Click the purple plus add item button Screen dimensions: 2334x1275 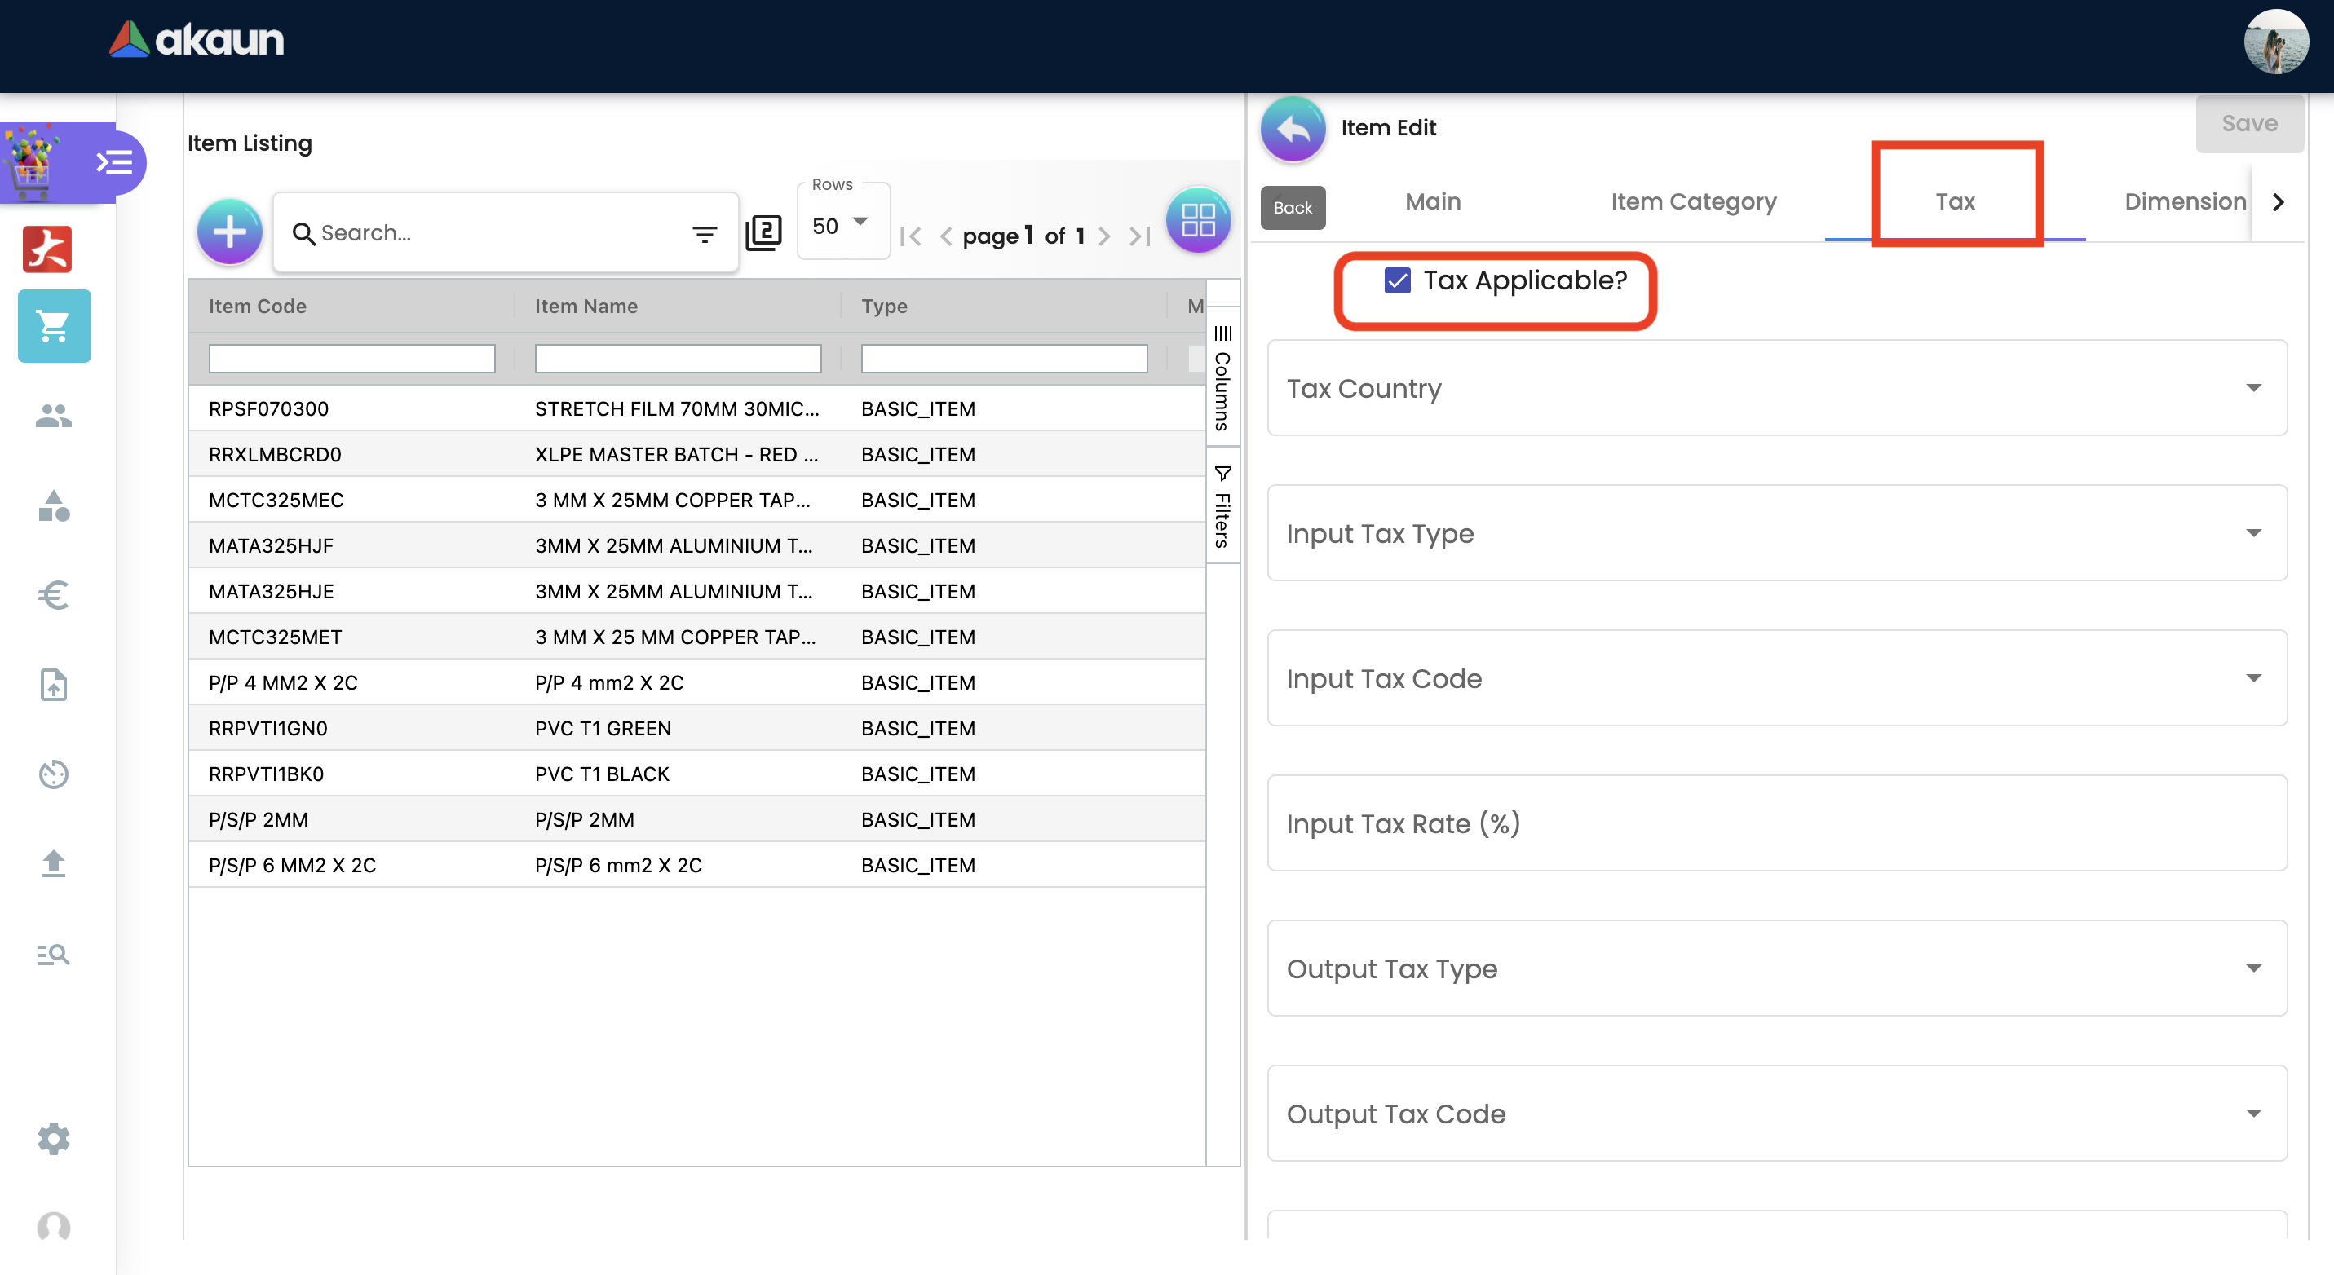[229, 232]
